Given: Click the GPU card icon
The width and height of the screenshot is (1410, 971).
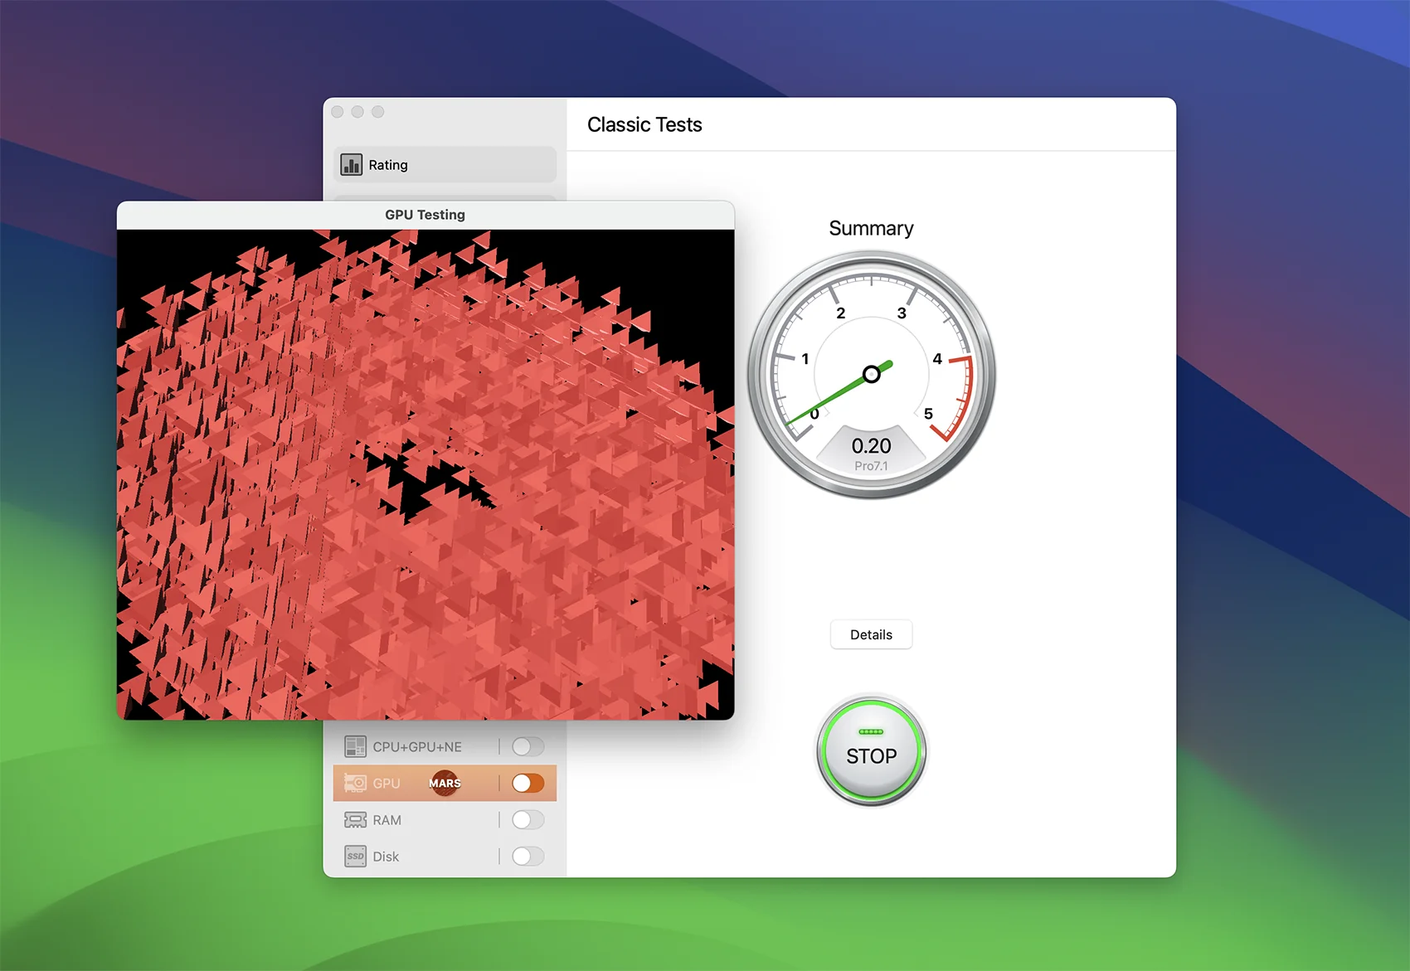Looking at the screenshot, I should 355,783.
